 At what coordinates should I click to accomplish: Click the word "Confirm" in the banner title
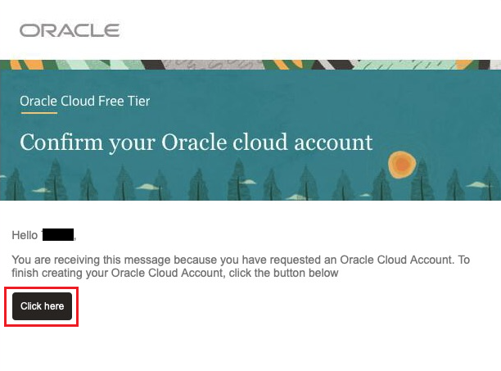pyautogui.click(x=54, y=143)
